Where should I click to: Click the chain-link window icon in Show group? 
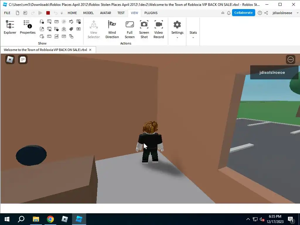point(79,29)
